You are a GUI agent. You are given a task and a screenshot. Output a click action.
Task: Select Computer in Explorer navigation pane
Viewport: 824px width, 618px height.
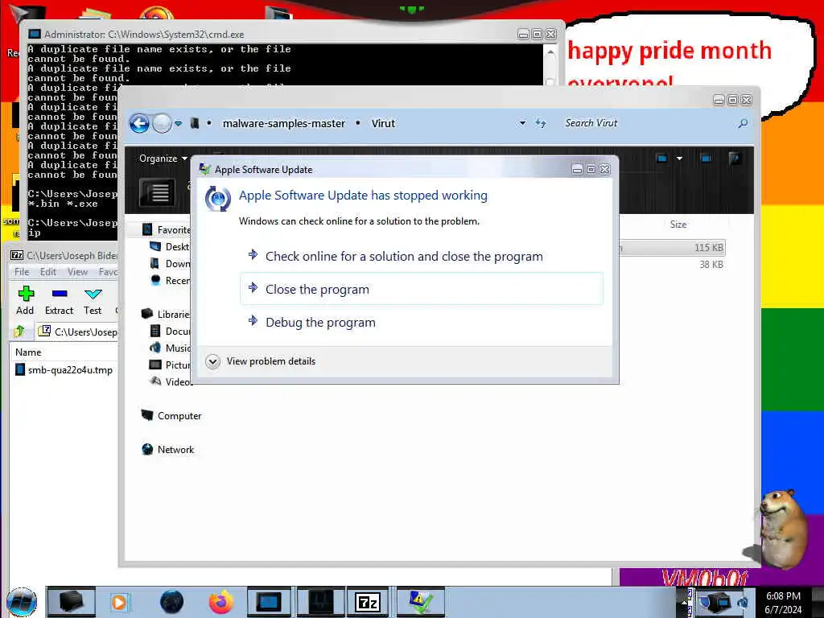(171, 416)
